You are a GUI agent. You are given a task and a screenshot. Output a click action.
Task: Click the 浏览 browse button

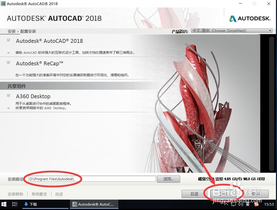168,179
